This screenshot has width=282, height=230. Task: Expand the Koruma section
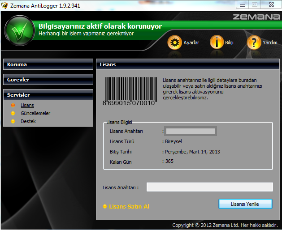(48, 64)
